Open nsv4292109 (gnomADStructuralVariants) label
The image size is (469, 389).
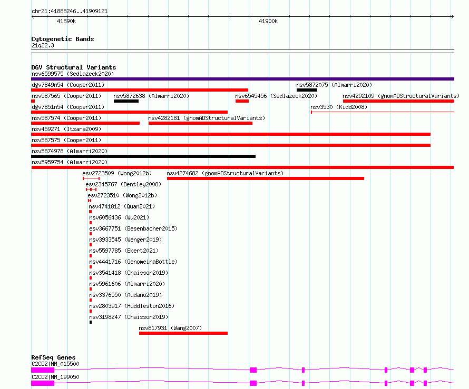[x=401, y=96]
